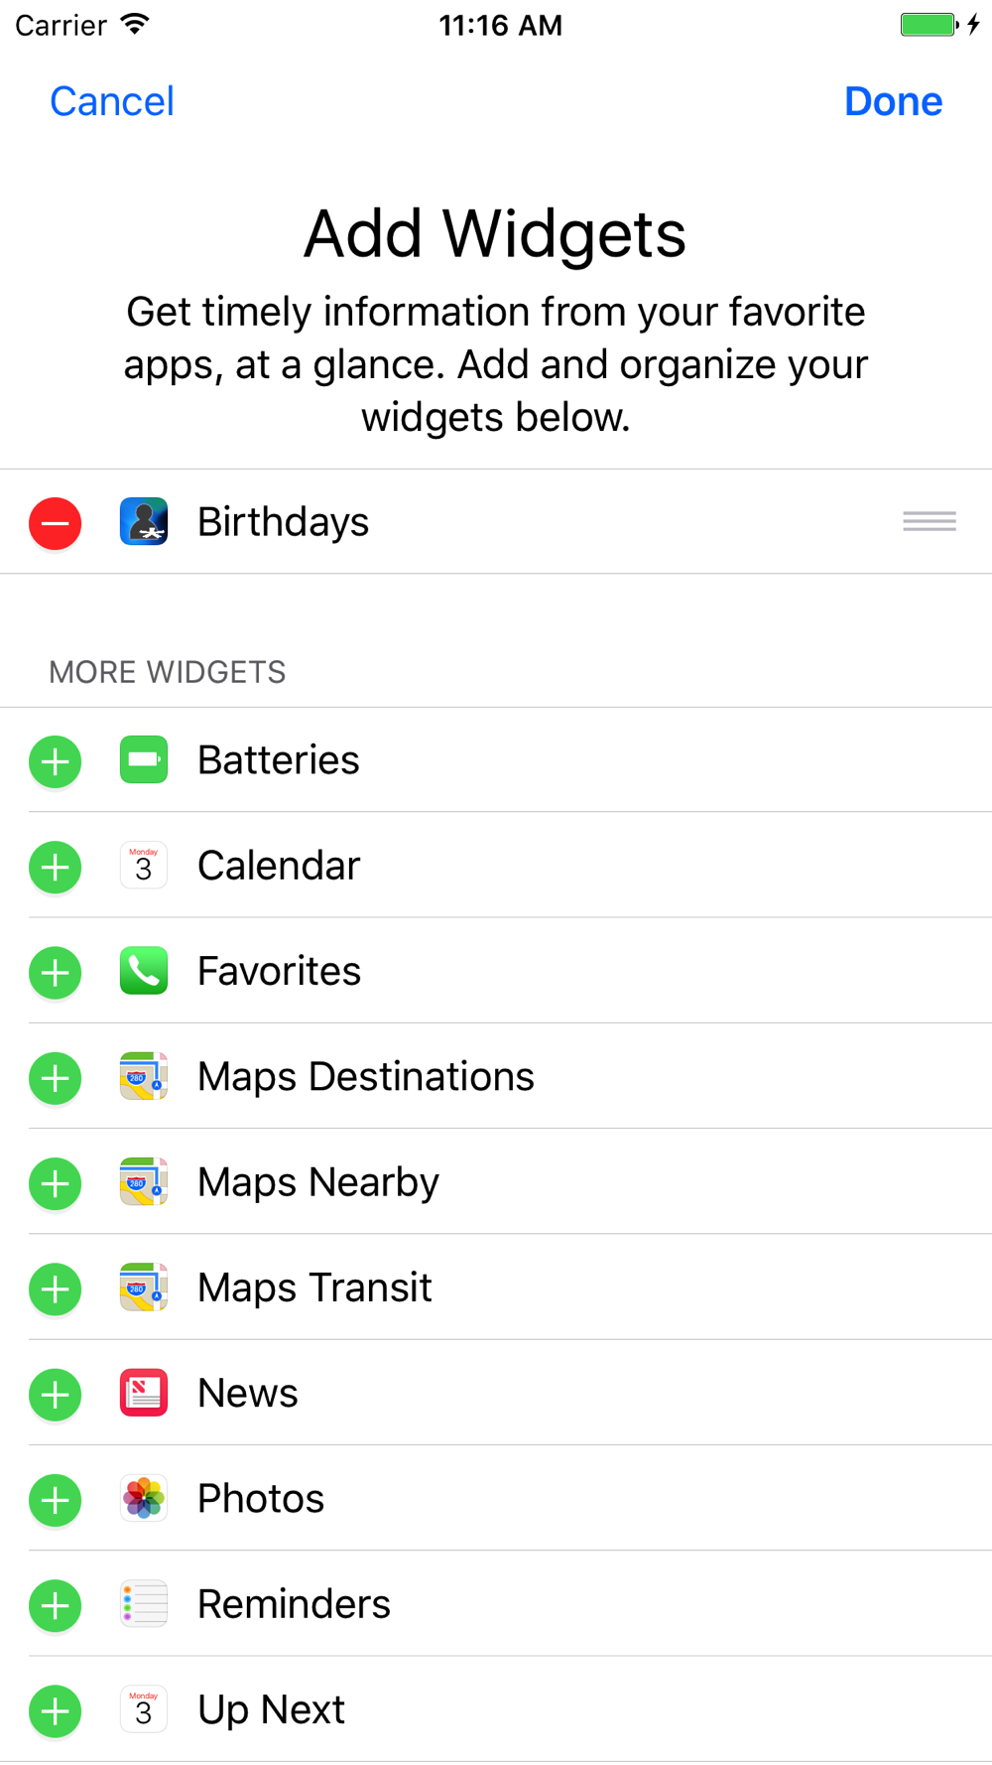
Task: Grab the Birthdays reorder handle
Action: tap(930, 521)
